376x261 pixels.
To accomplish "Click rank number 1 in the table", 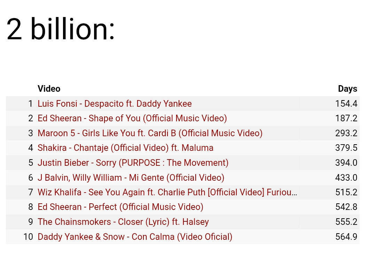I will coord(30,104).
